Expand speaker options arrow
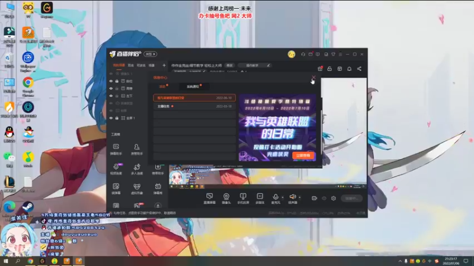474x266 pixels. 300,197
